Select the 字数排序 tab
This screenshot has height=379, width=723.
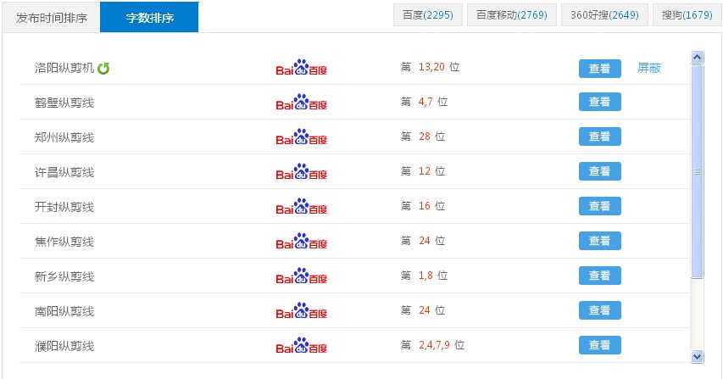[149, 18]
